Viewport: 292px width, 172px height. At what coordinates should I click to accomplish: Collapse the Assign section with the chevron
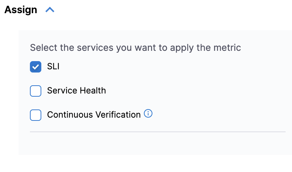click(x=50, y=10)
